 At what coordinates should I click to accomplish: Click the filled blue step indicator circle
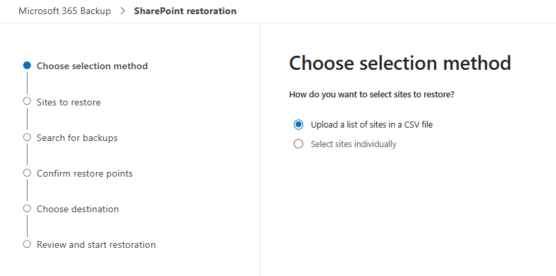(x=27, y=66)
